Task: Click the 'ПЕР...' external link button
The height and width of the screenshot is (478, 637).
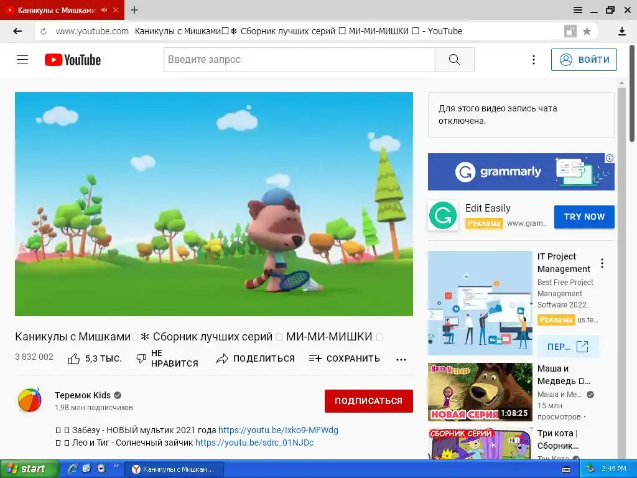Action: pos(568,346)
